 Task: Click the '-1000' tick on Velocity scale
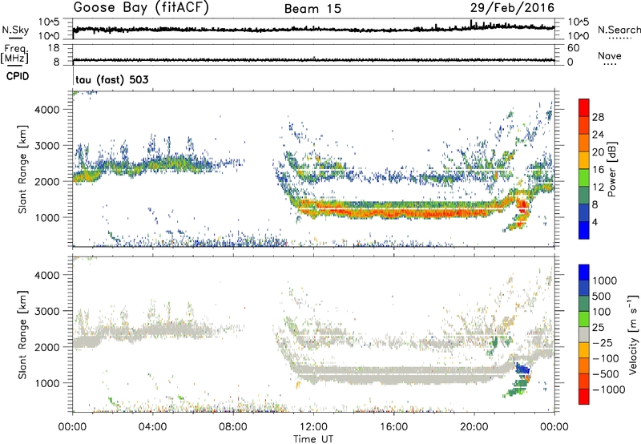coord(609,390)
